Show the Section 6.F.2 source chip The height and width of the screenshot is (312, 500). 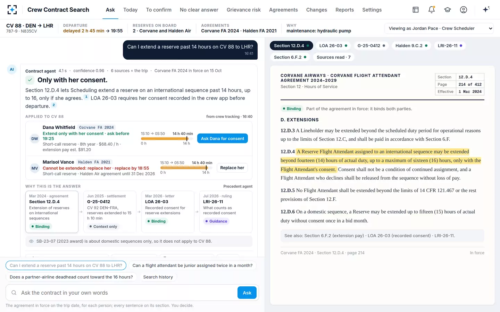click(290, 57)
